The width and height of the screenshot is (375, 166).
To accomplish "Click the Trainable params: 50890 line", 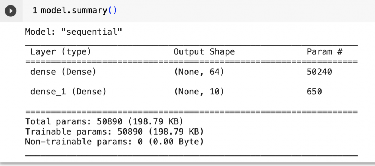I will click(x=114, y=132).
